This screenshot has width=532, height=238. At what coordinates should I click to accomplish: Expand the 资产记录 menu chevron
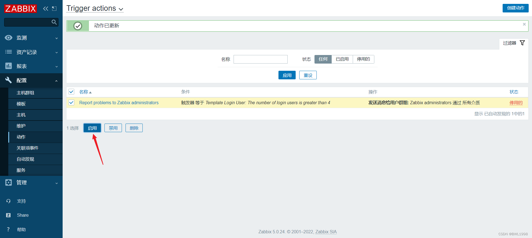coord(57,52)
